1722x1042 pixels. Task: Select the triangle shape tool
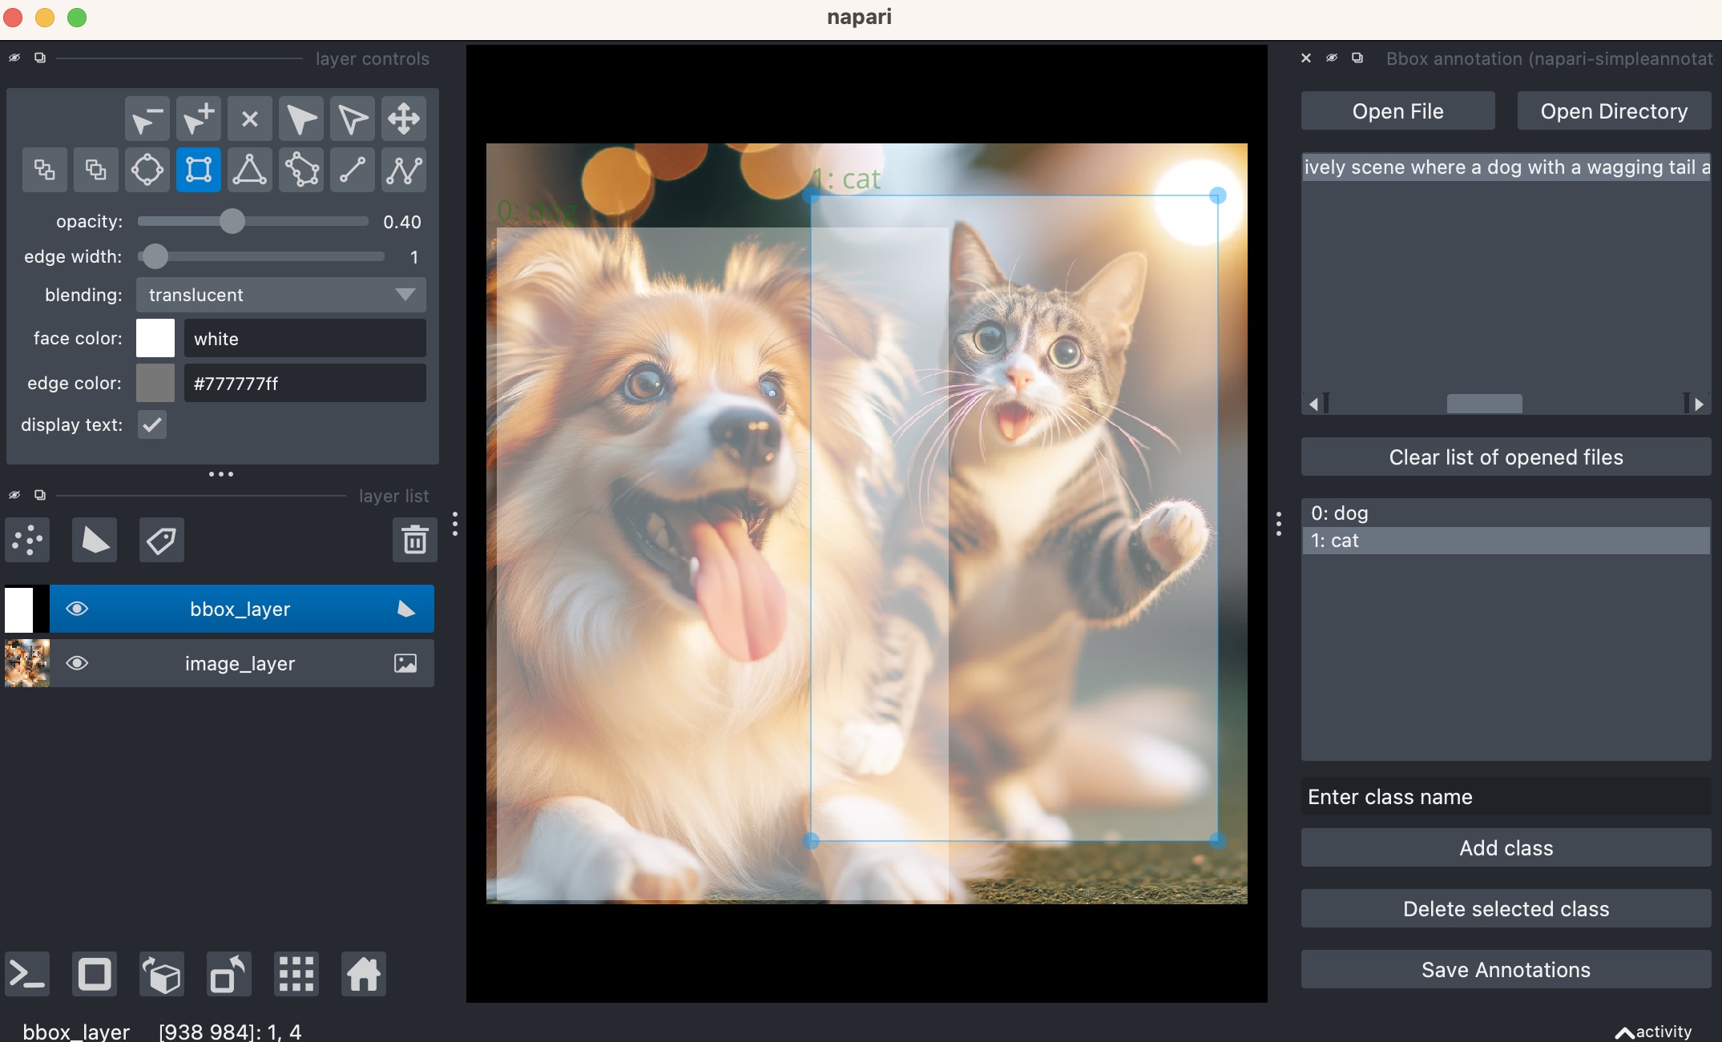pos(249,170)
